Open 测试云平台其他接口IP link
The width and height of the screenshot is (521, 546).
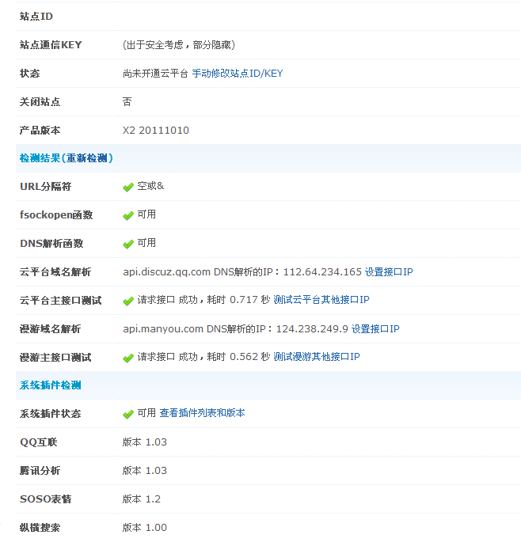[321, 300]
